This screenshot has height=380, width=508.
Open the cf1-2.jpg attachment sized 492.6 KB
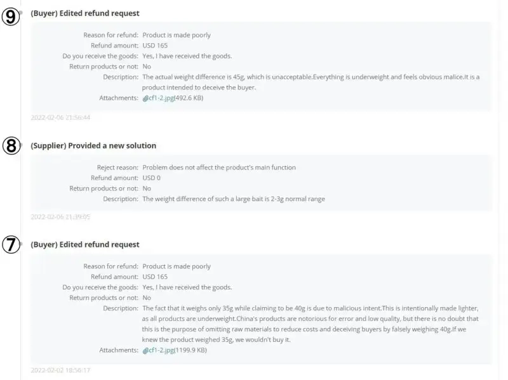click(x=160, y=98)
